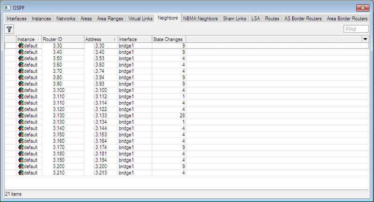Switch to the Instances tab
Image resolution: width=374 pixels, height=202 pixels.
(x=41, y=19)
